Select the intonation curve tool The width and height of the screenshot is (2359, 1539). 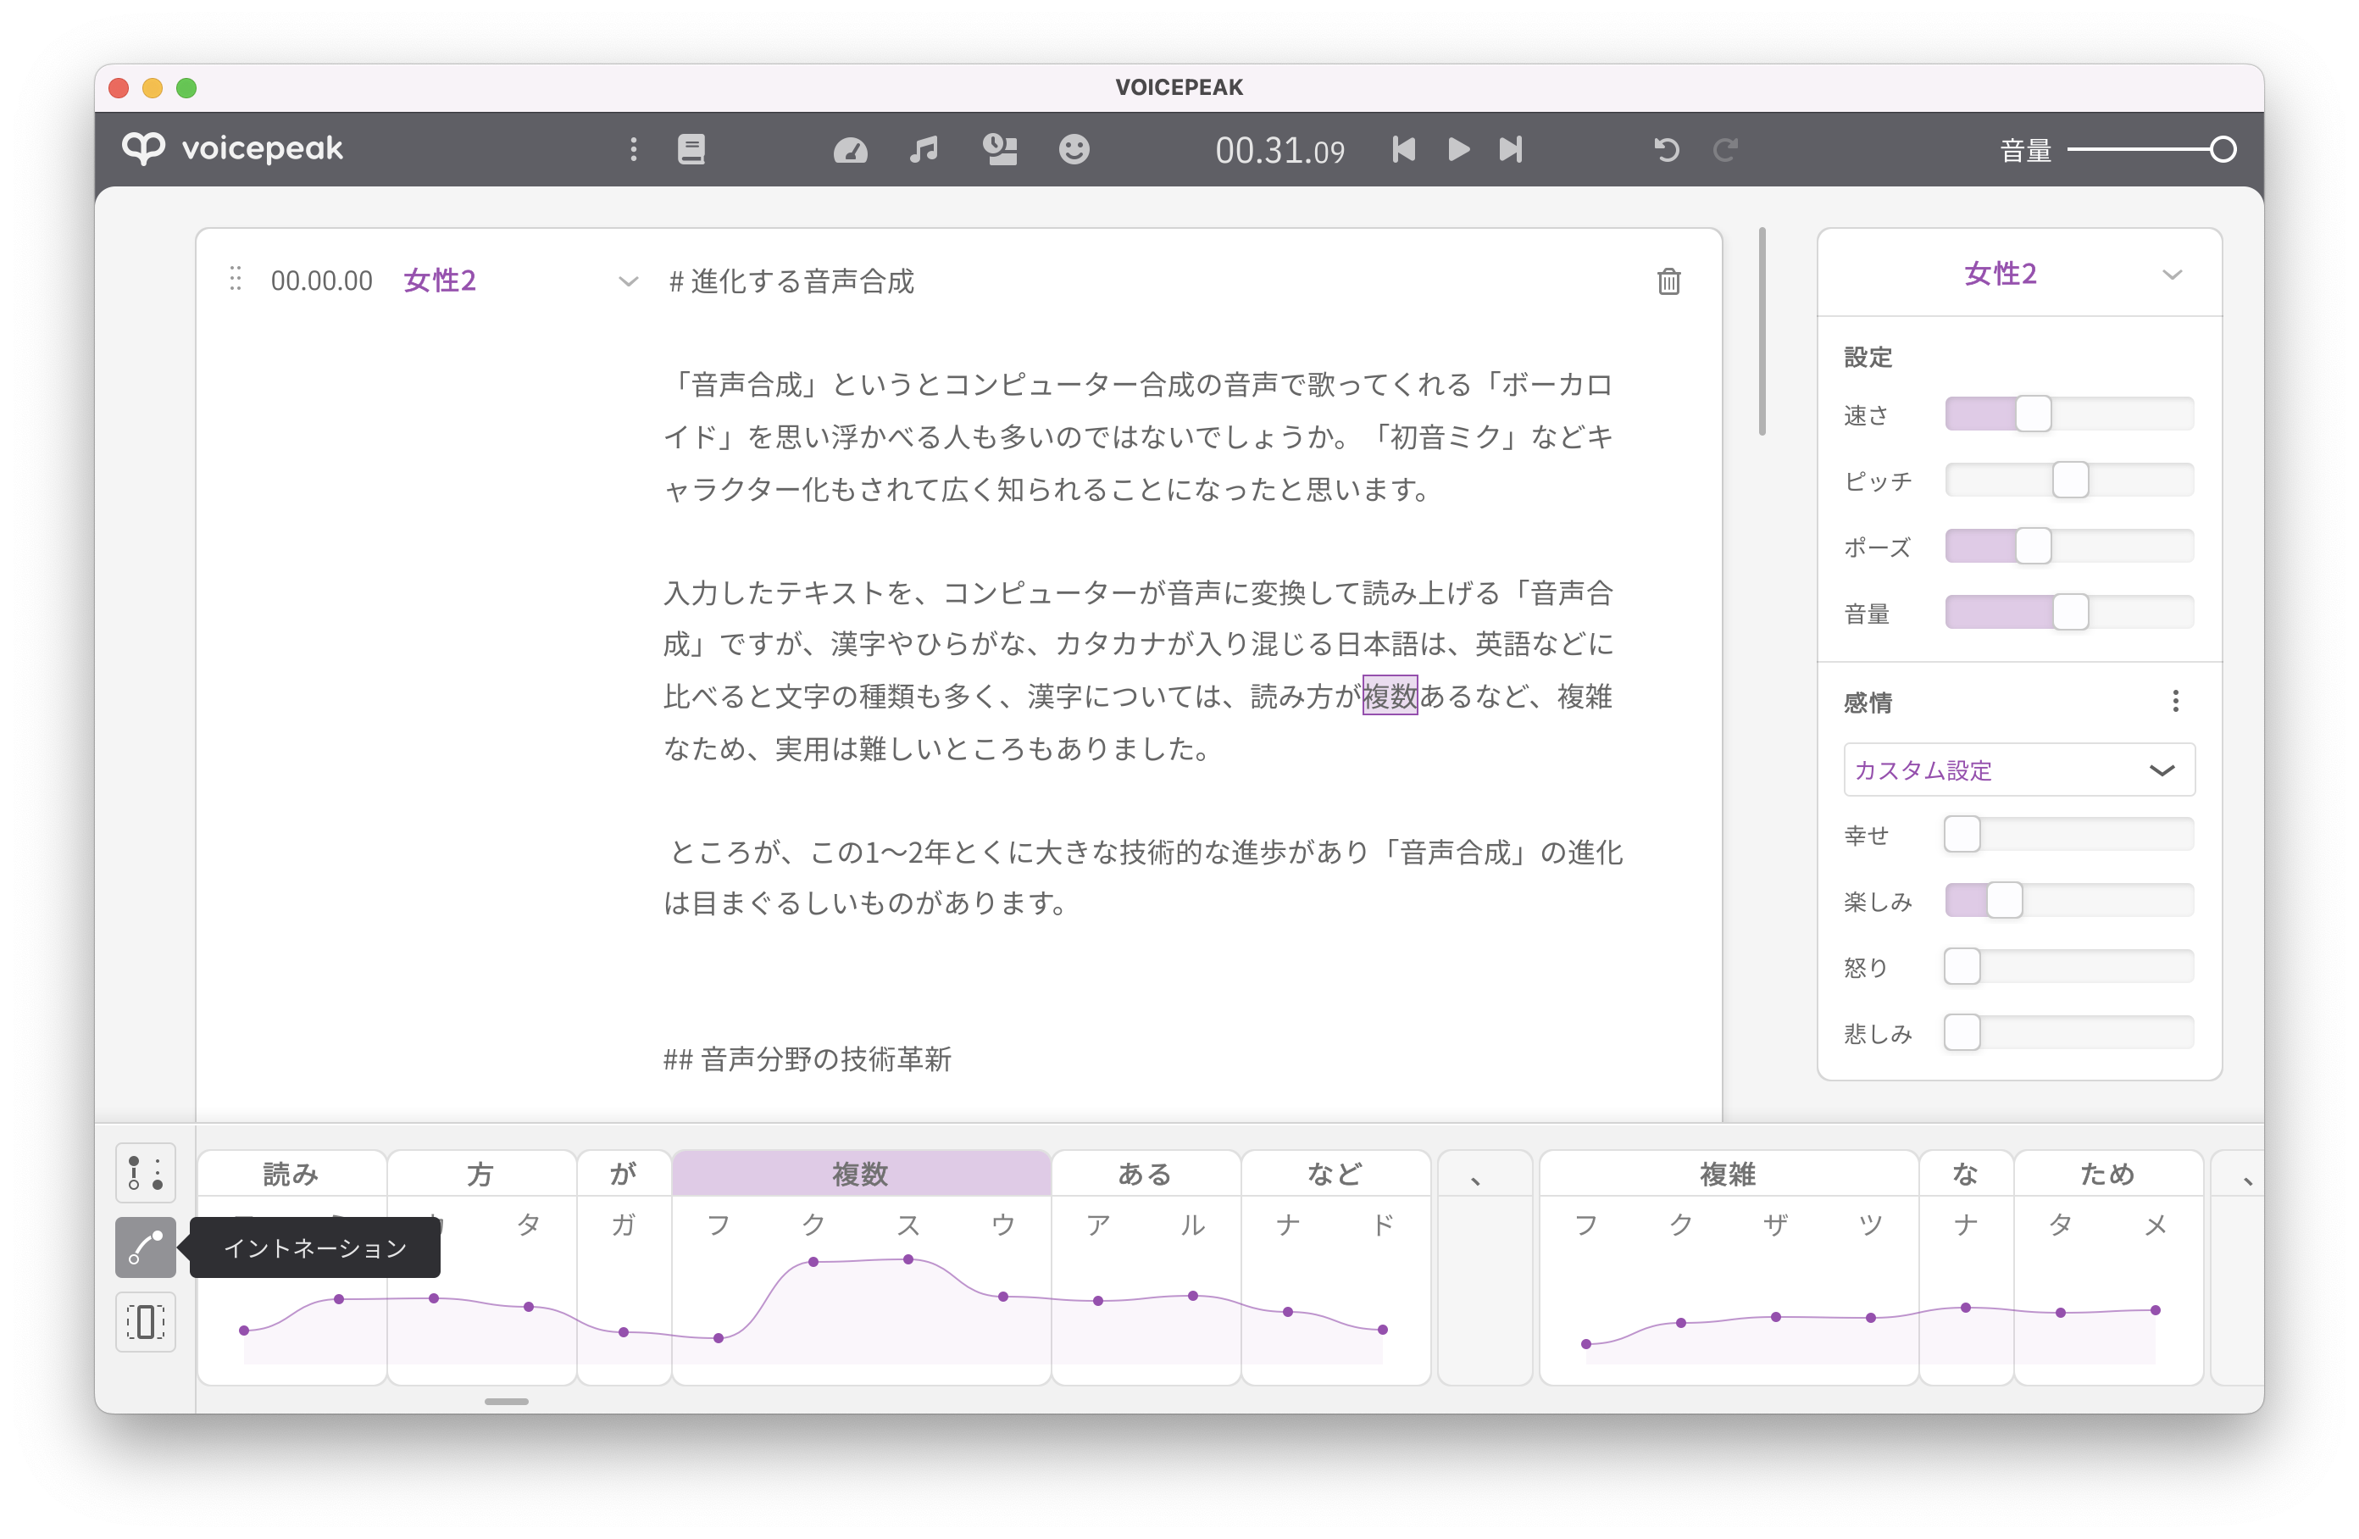146,1247
